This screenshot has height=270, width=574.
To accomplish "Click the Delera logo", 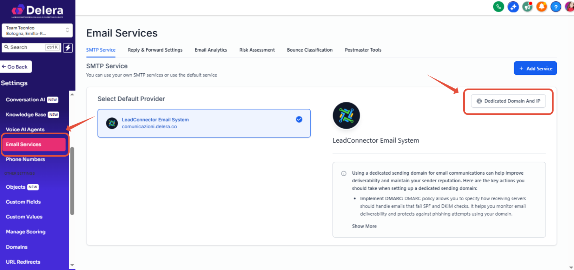I will (x=37, y=10).
